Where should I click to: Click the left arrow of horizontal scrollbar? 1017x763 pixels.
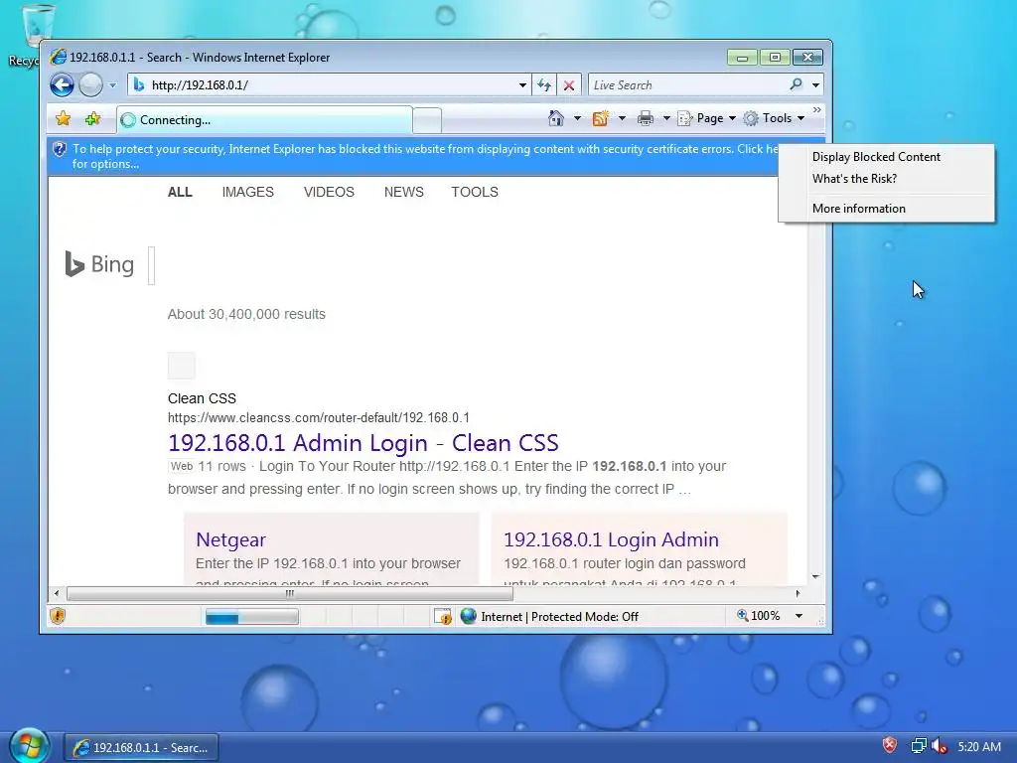tap(57, 593)
